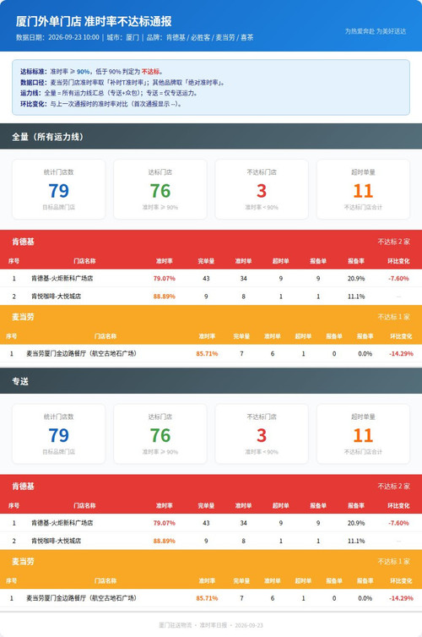Screen dimensions: 422x637
Task: Click the slogan 为热爱奔赴 为美好送达
Action: [376, 31]
